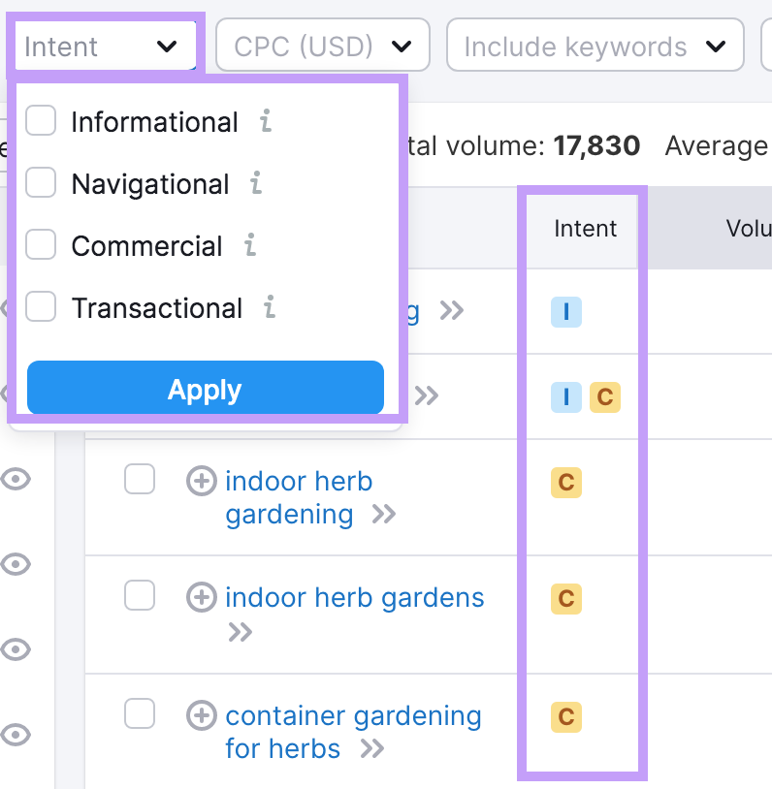Expand the Include keywords dropdown
The width and height of the screenshot is (772, 789).
pos(594,45)
